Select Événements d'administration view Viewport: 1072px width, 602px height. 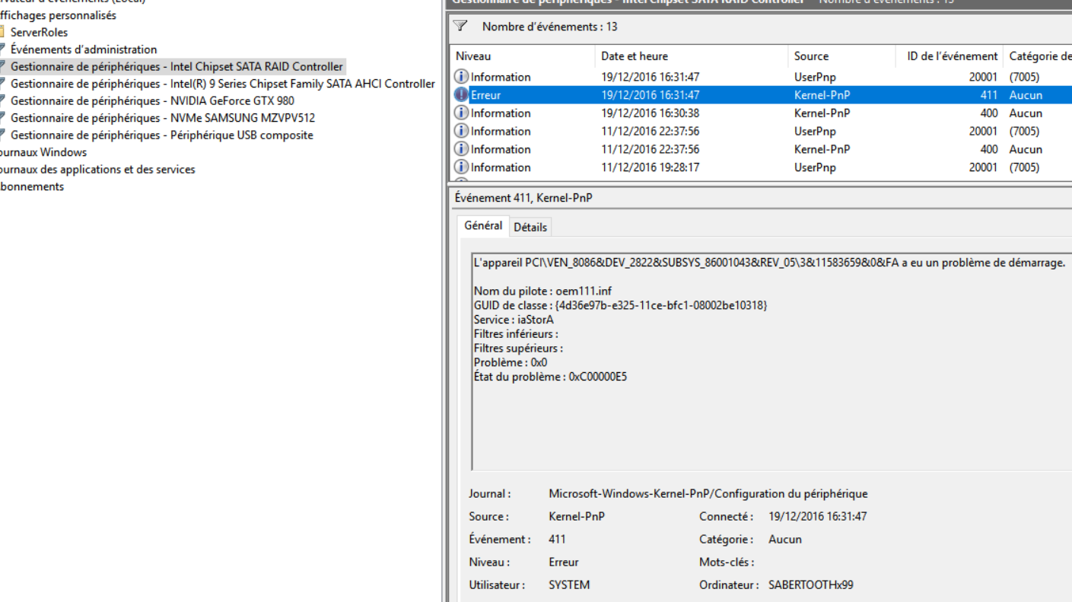pyautogui.click(x=84, y=49)
